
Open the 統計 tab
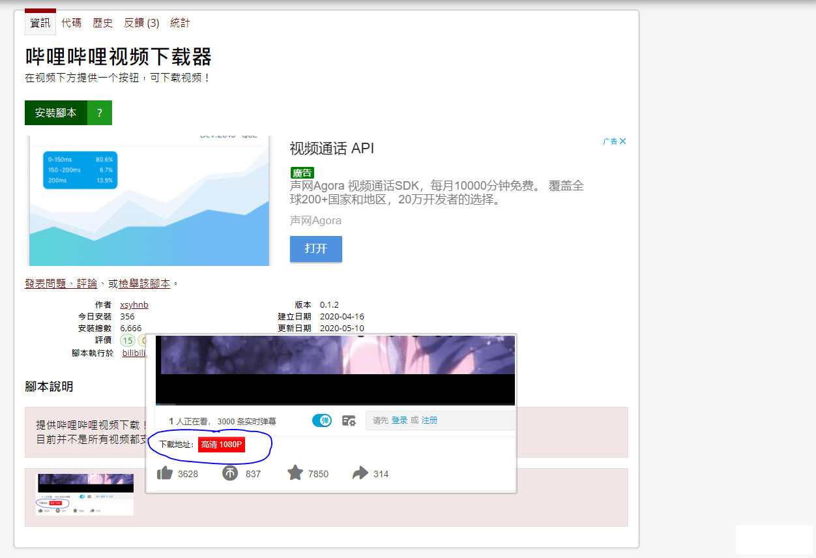pyautogui.click(x=181, y=23)
